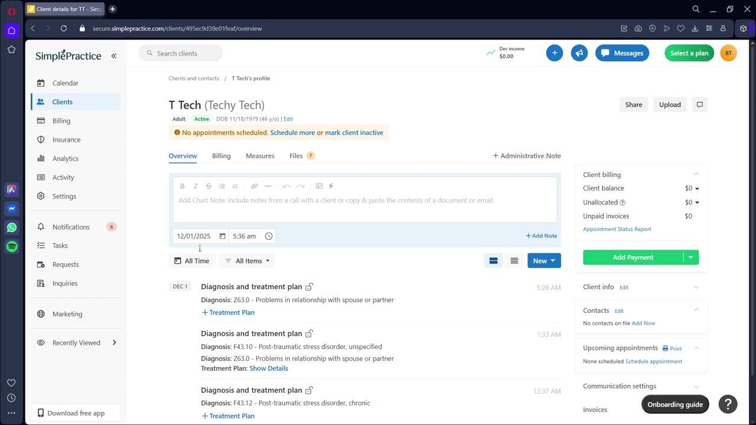
Task: Insert link in chart note
Action: [x=255, y=186]
